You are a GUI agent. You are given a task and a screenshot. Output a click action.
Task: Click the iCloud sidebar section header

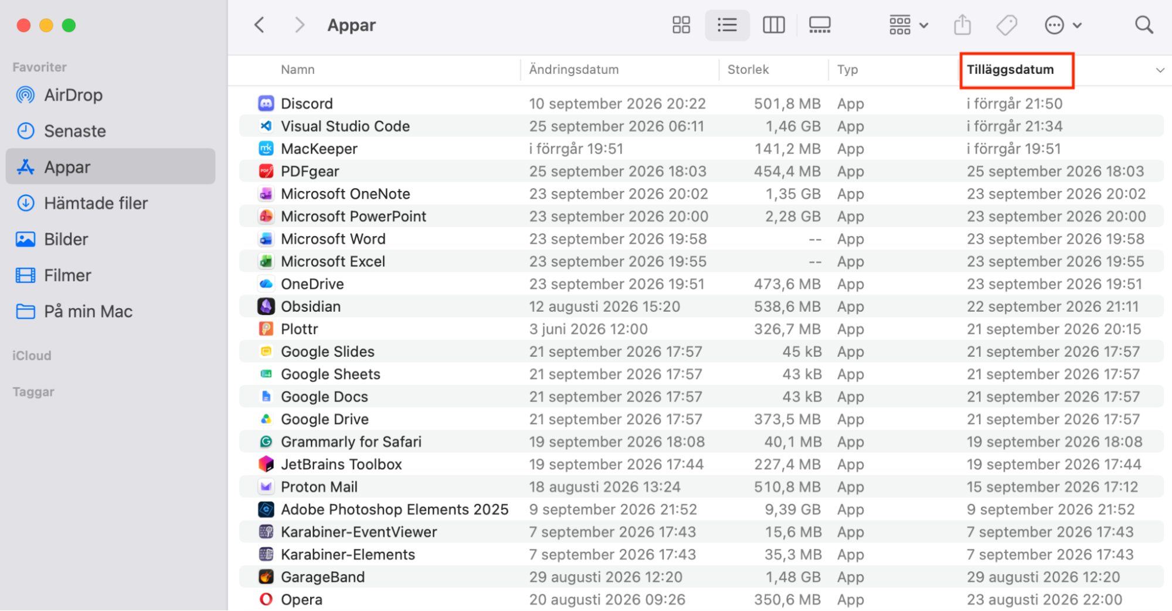[32, 356]
